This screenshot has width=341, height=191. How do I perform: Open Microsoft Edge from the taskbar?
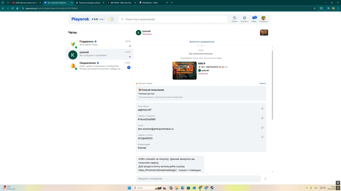[182, 188]
